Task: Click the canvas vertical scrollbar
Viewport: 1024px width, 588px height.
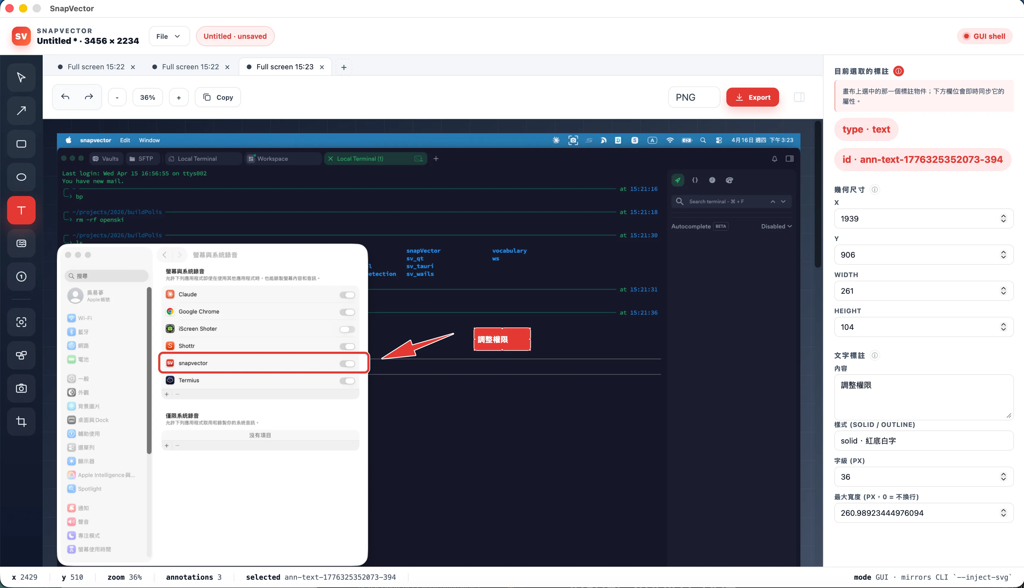Action: (x=818, y=194)
